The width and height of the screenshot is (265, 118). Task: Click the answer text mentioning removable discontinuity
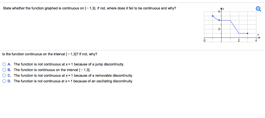[x=73, y=76]
